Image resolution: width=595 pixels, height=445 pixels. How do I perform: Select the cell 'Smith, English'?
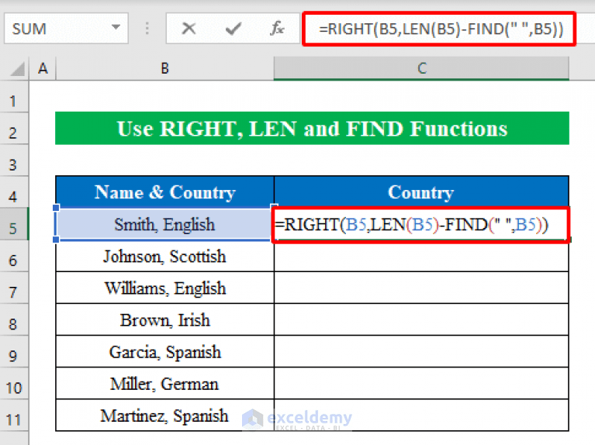(x=164, y=224)
